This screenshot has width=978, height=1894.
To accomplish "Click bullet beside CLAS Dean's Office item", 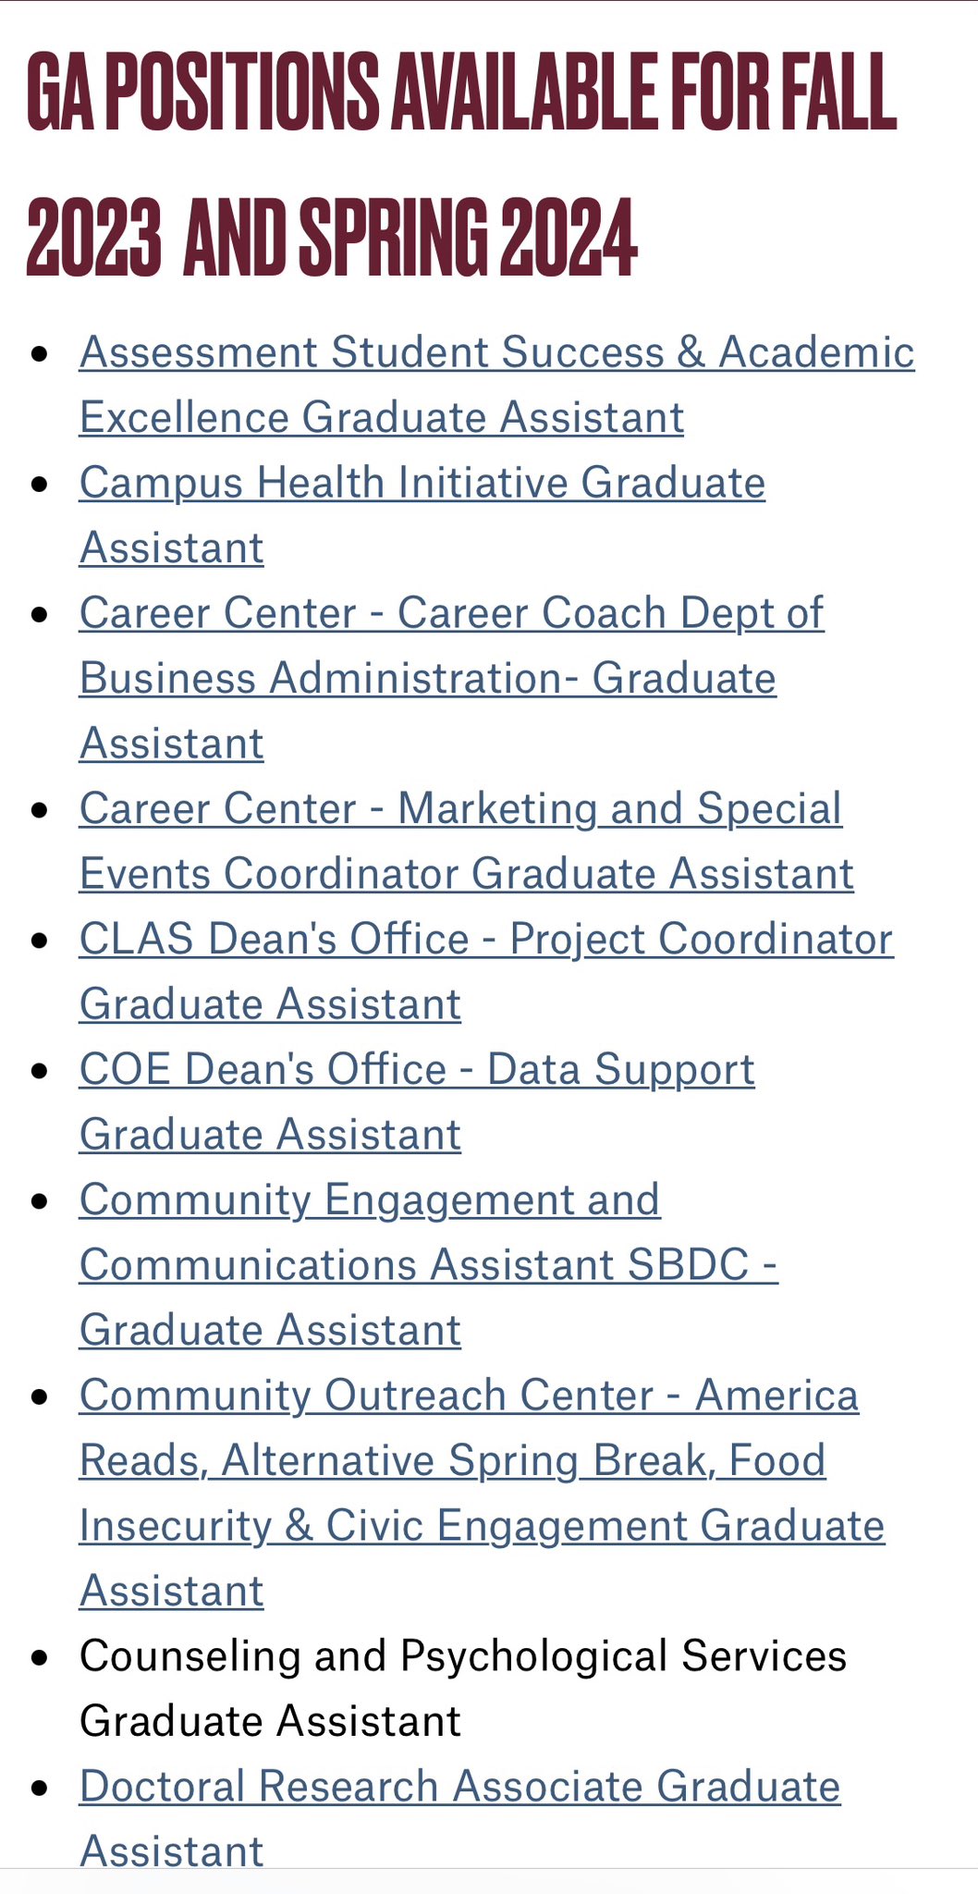I will tap(39, 940).
